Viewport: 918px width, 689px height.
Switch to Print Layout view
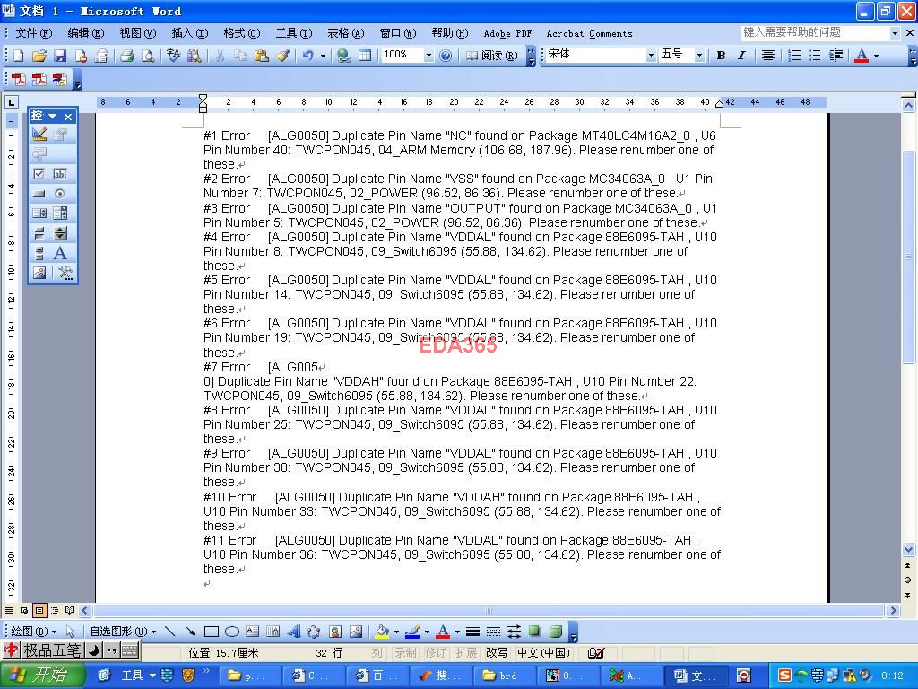[x=39, y=610]
